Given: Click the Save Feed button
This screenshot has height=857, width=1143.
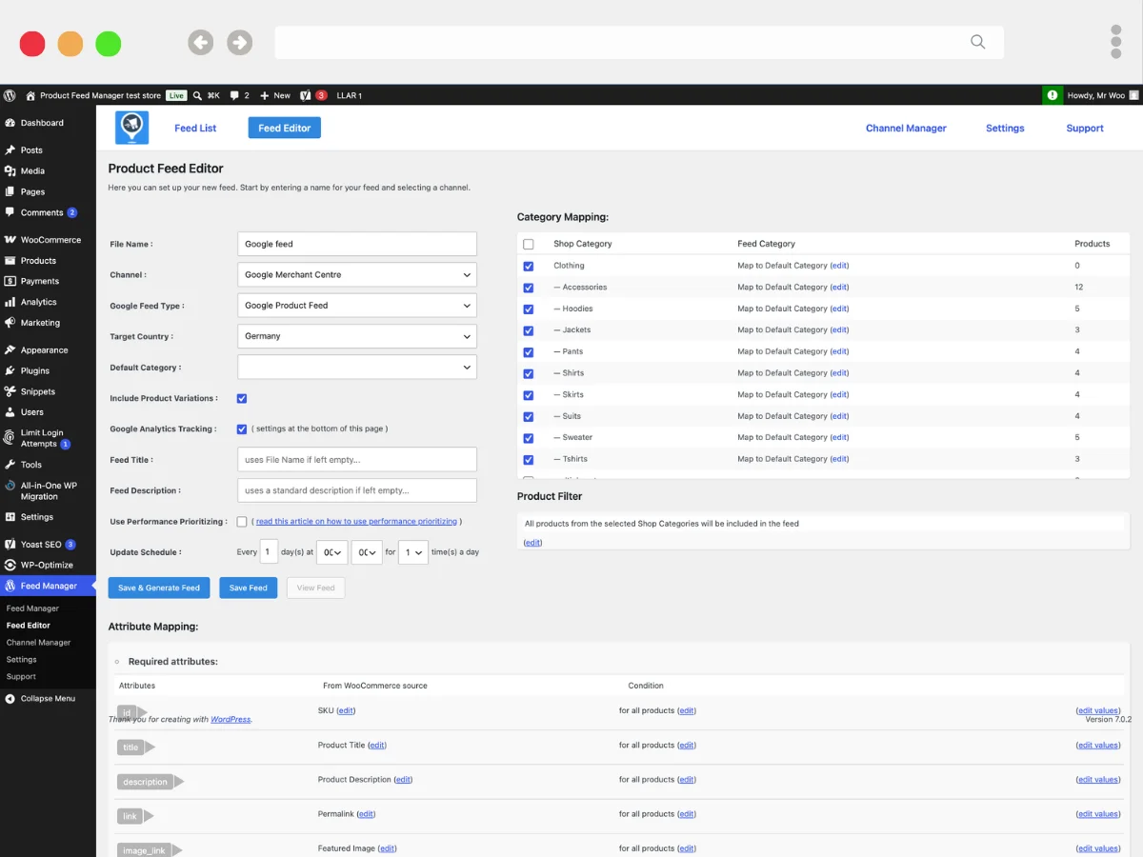Looking at the screenshot, I should pyautogui.click(x=249, y=588).
